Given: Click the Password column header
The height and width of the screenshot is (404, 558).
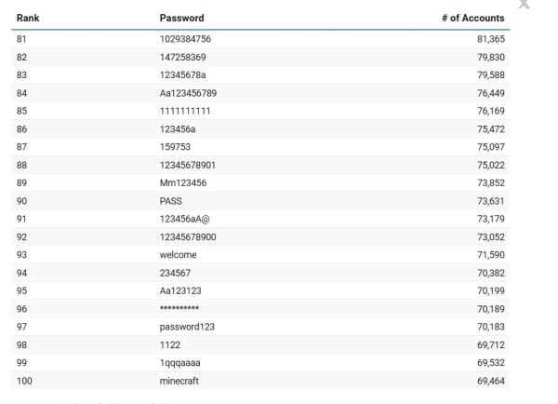Looking at the screenshot, I should pyautogui.click(x=182, y=18).
